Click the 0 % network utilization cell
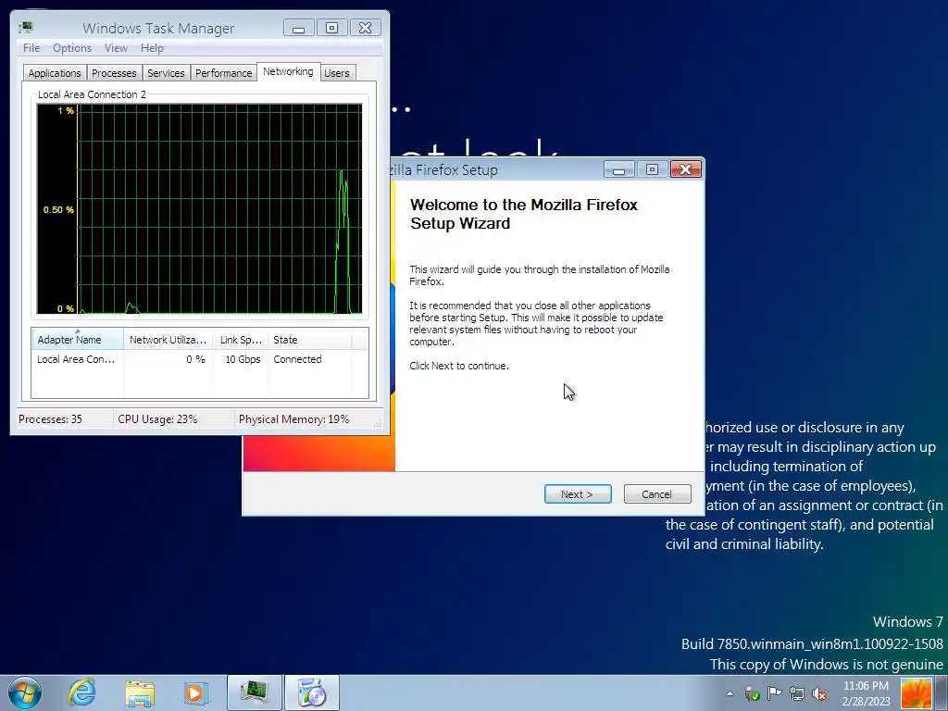 pos(195,359)
